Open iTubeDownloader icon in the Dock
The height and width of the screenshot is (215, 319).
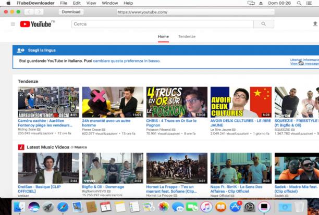pos(264,207)
